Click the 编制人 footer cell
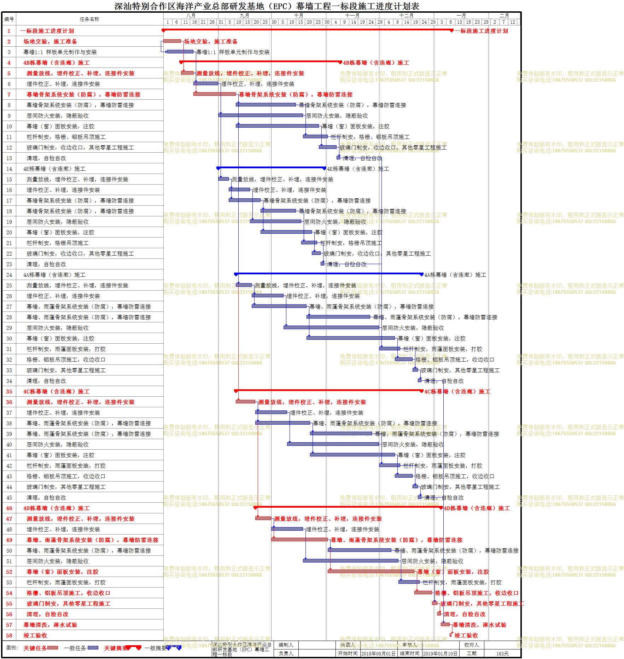Screen dimensions: 624x659 point(286,645)
